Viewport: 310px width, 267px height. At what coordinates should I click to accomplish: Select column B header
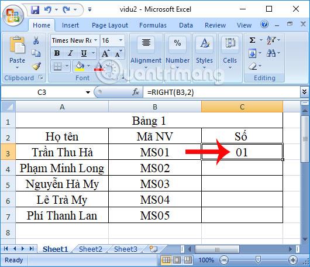[155, 107]
